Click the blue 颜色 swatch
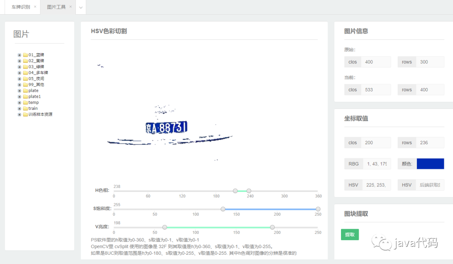 (x=430, y=163)
